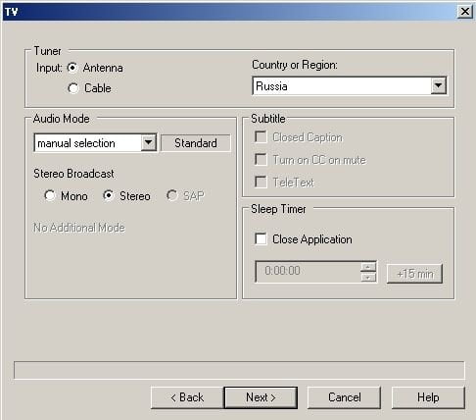This screenshot has width=476, height=420.
Task: Proceed with the Next button
Action: [261, 397]
